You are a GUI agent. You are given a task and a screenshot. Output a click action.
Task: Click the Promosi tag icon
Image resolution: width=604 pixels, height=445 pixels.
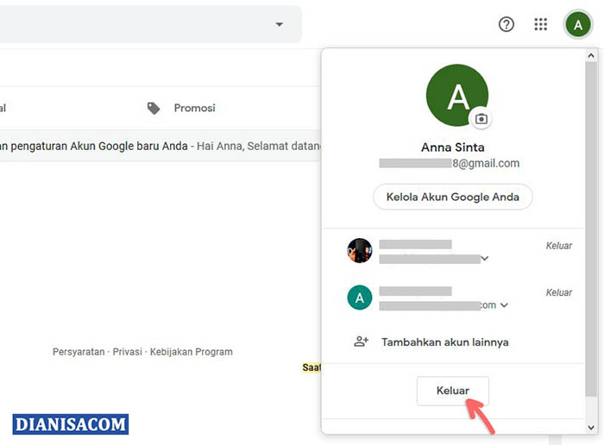point(154,108)
